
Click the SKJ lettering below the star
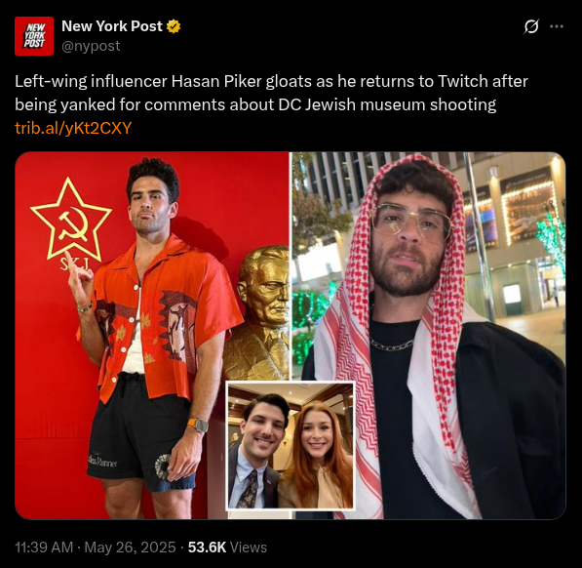[75, 264]
